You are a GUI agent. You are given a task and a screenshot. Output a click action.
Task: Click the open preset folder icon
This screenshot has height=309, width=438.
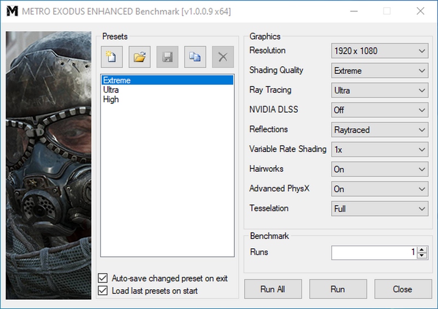[140, 56]
